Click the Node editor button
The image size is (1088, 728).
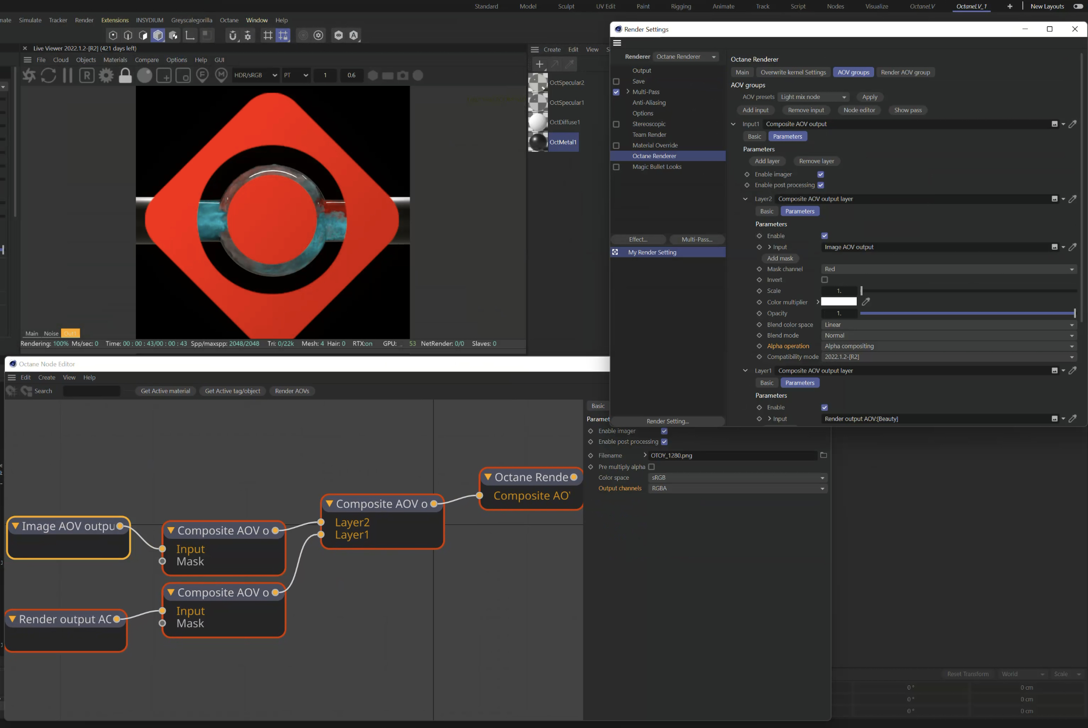point(859,110)
